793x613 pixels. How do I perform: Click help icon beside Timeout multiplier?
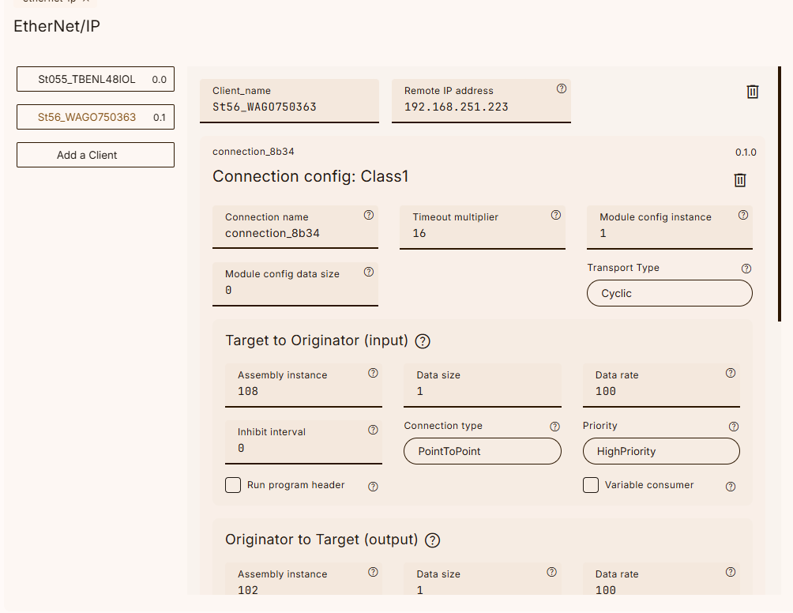pos(555,215)
